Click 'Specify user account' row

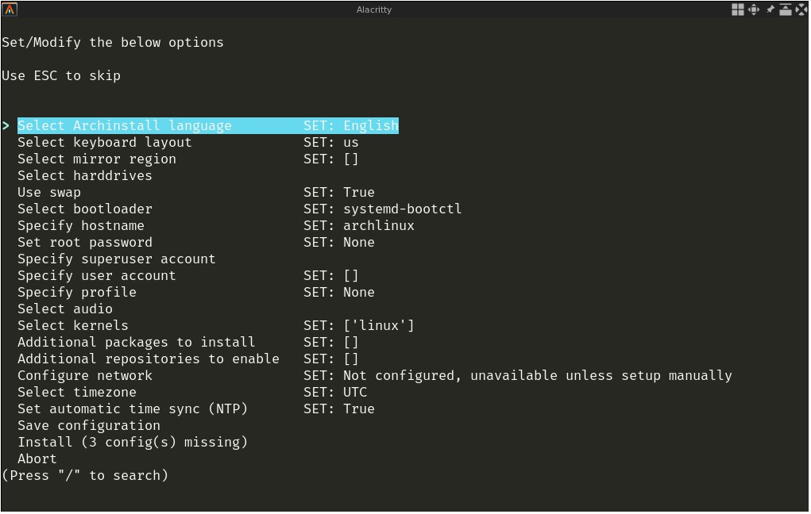pos(97,275)
